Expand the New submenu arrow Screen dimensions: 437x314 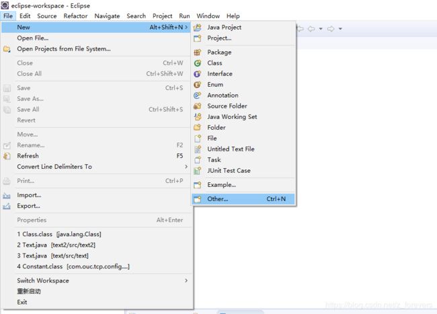click(x=186, y=27)
